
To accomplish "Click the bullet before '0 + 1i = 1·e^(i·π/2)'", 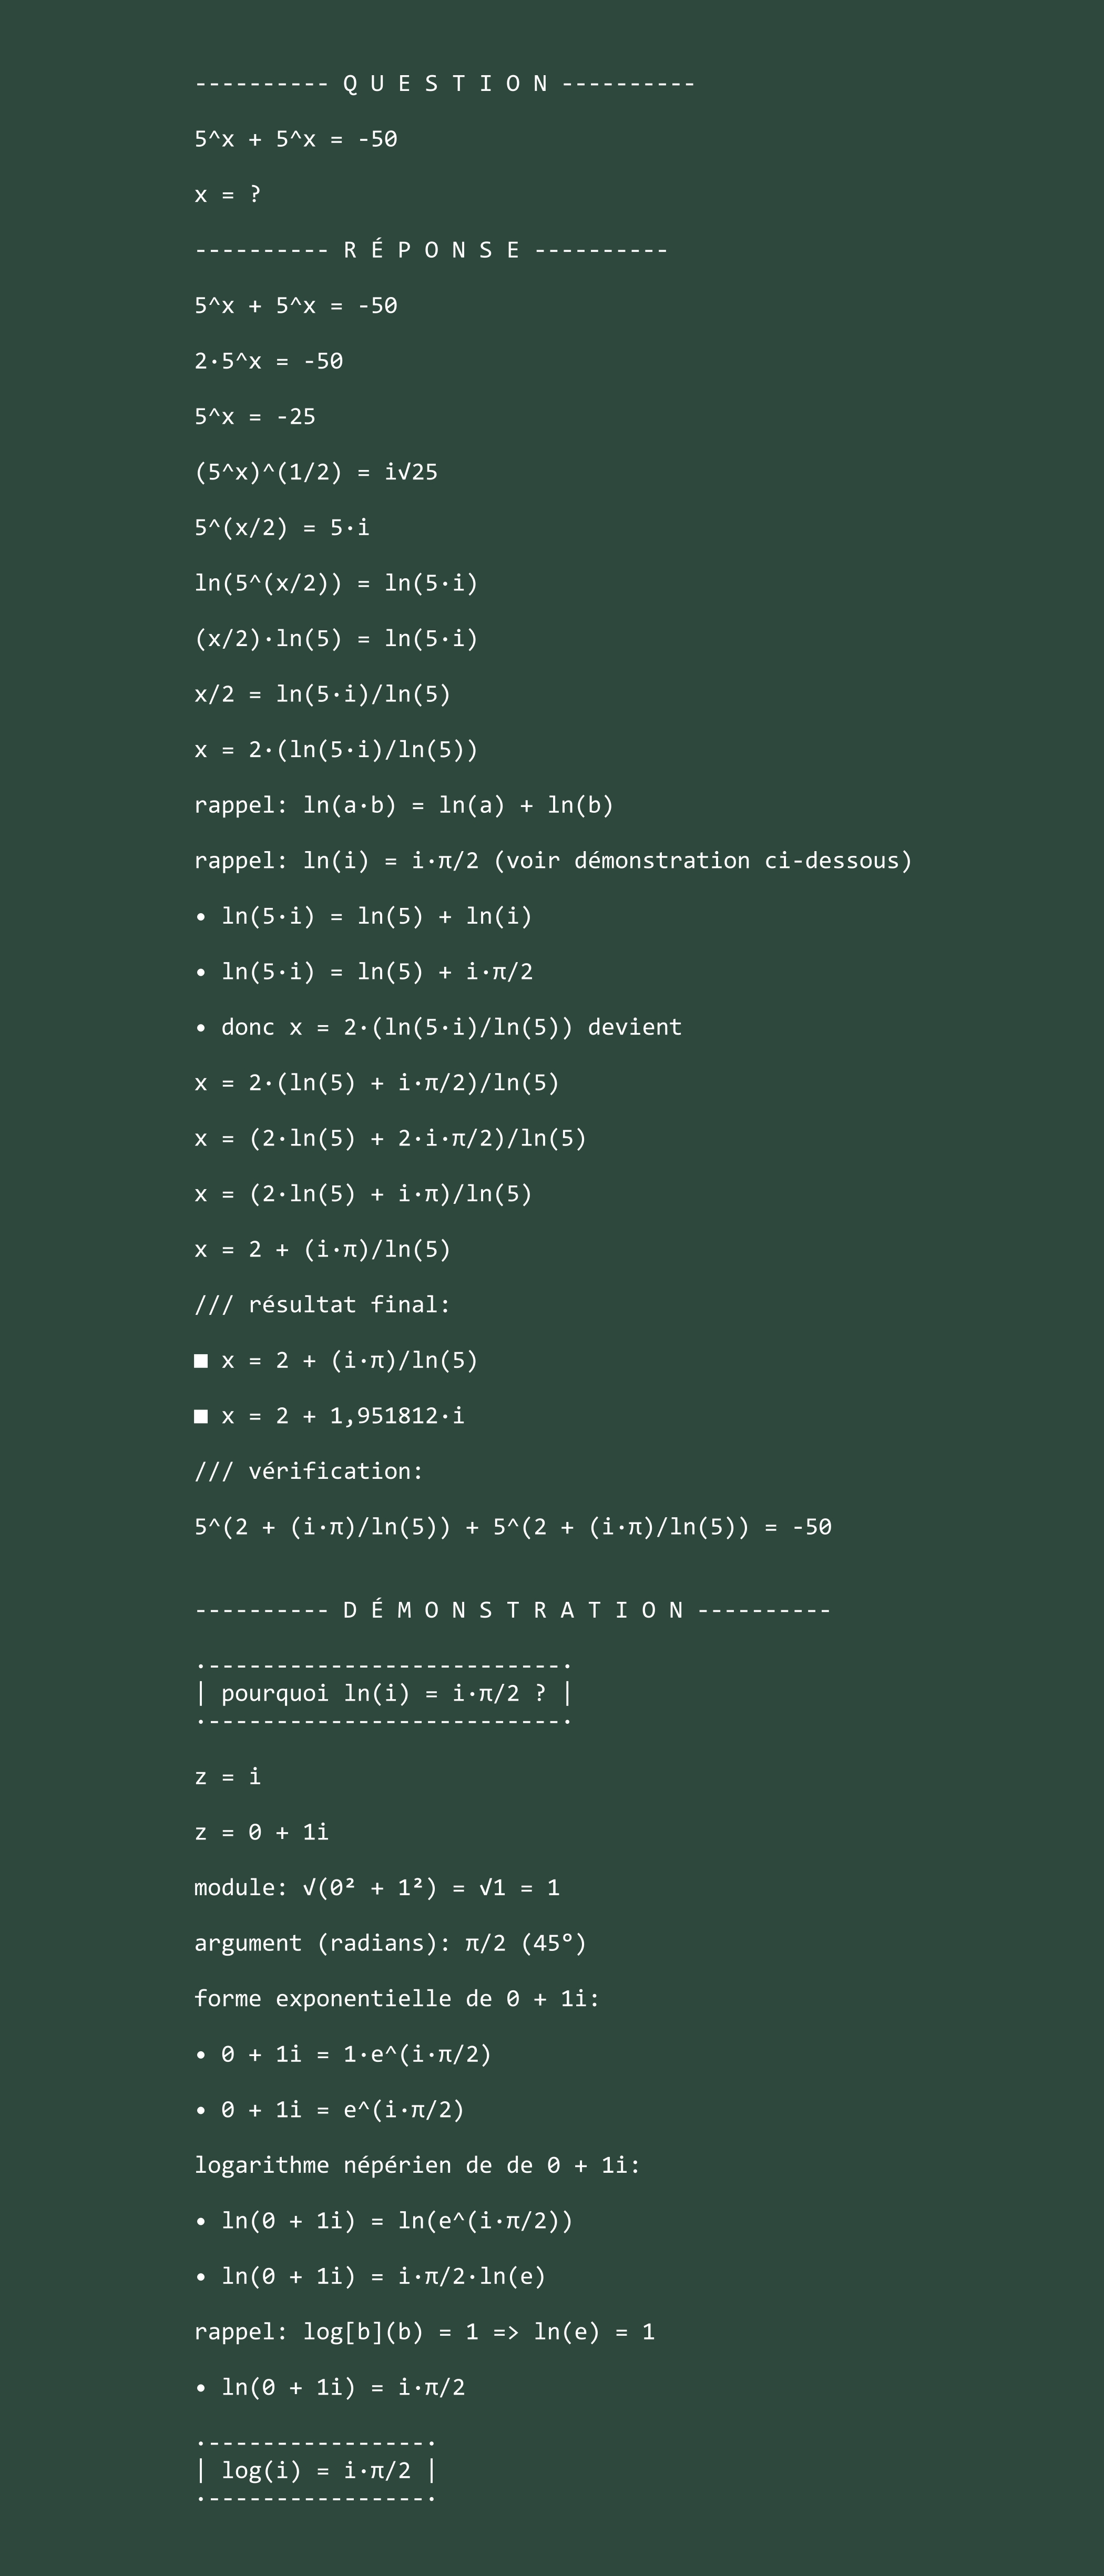I will click(x=201, y=2055).
